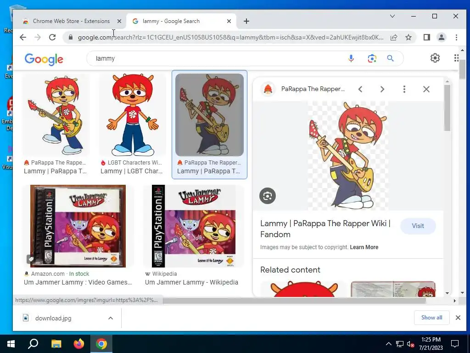The width and height of the screenshot is (470, 353).
Task: Click the address bar URL
Action: 230,37
